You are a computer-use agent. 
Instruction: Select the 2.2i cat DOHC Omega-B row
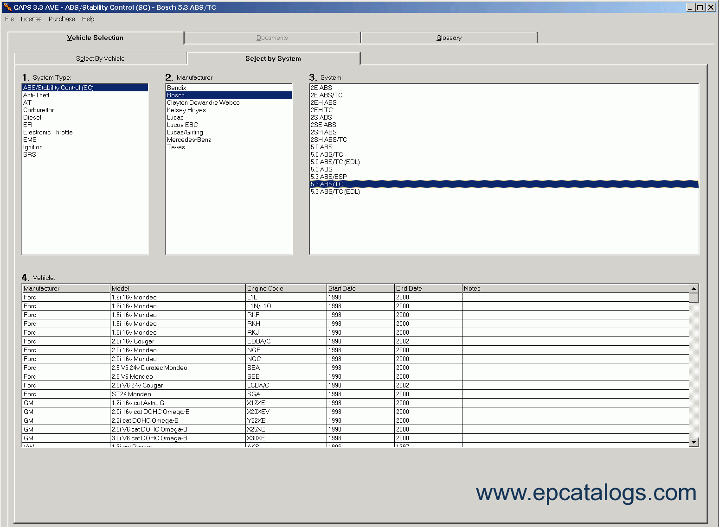(356, 420)
